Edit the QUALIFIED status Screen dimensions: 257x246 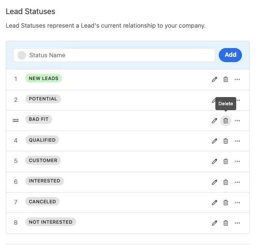(x=214, y=141)
